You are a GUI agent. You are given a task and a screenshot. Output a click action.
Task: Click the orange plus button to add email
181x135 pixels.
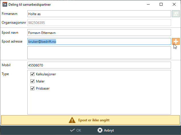pyautogui.click(x=176, y=41)
